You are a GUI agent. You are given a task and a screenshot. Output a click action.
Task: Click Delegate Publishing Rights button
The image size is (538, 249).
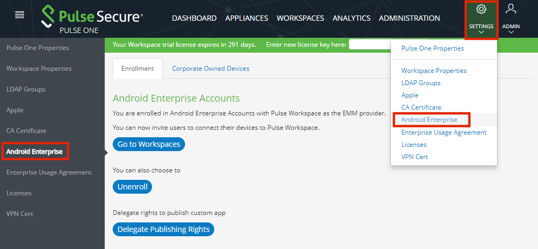(x=163, y=229)
